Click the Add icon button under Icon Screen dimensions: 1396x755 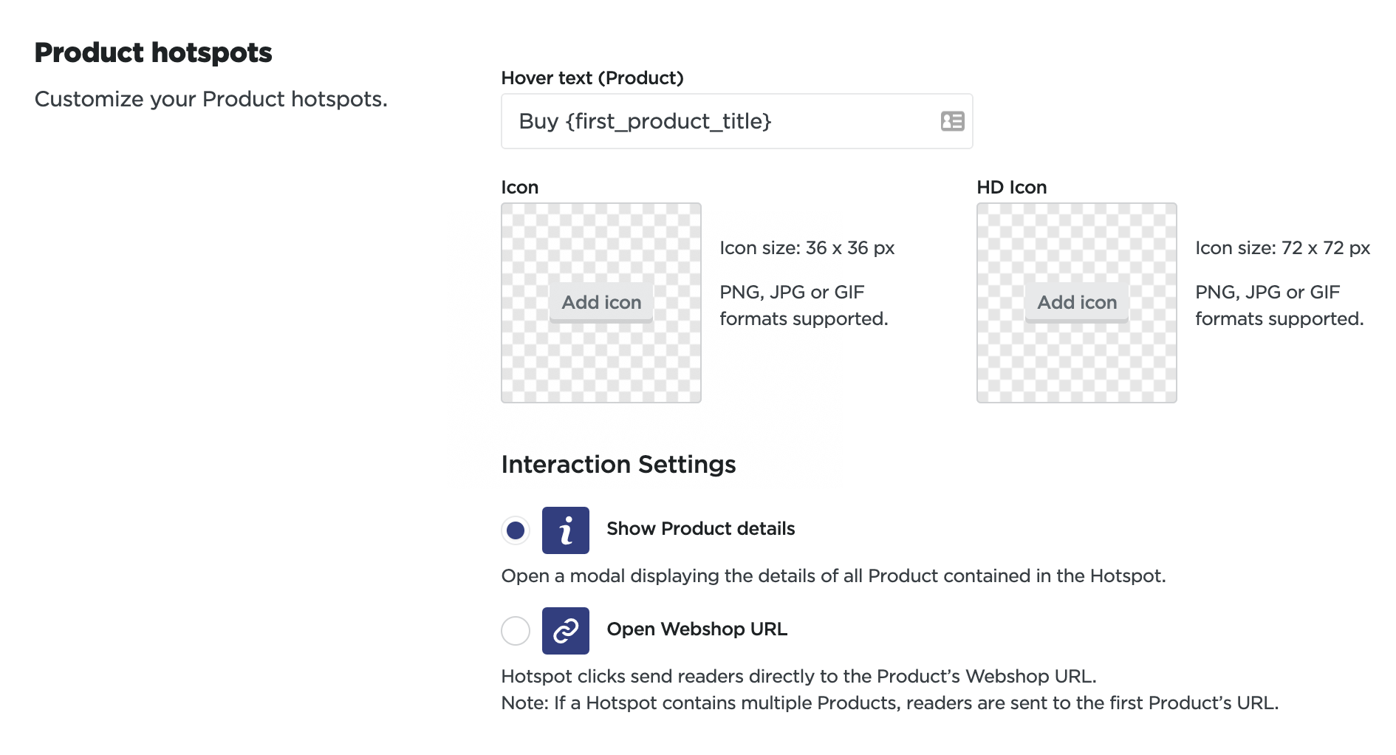tap(601, 302)
